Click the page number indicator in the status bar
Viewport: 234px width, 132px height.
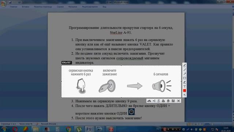coord(8,124)
